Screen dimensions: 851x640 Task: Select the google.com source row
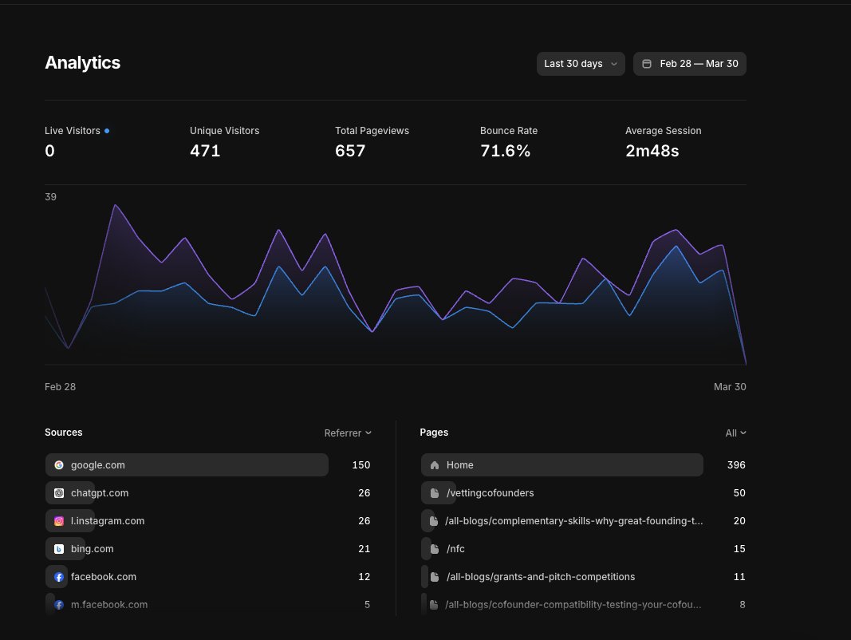coord(187,464)
